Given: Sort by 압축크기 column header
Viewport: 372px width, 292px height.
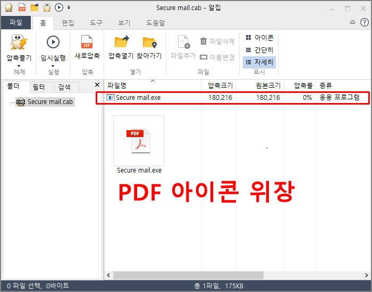Looking at the screenshot, I should click(219, 85).
